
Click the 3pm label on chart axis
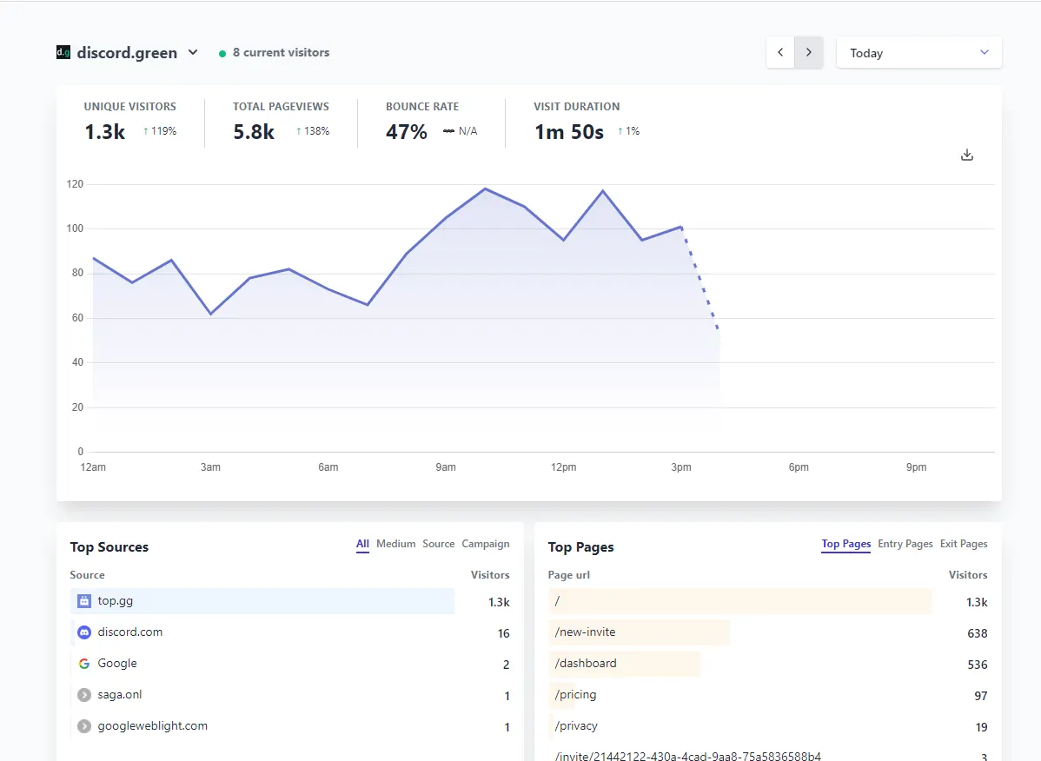pyautogui.click(x=681, y=467)
